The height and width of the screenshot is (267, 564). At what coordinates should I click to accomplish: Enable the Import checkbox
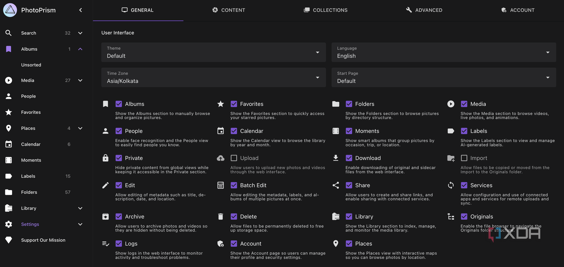(x=464, y=158)
